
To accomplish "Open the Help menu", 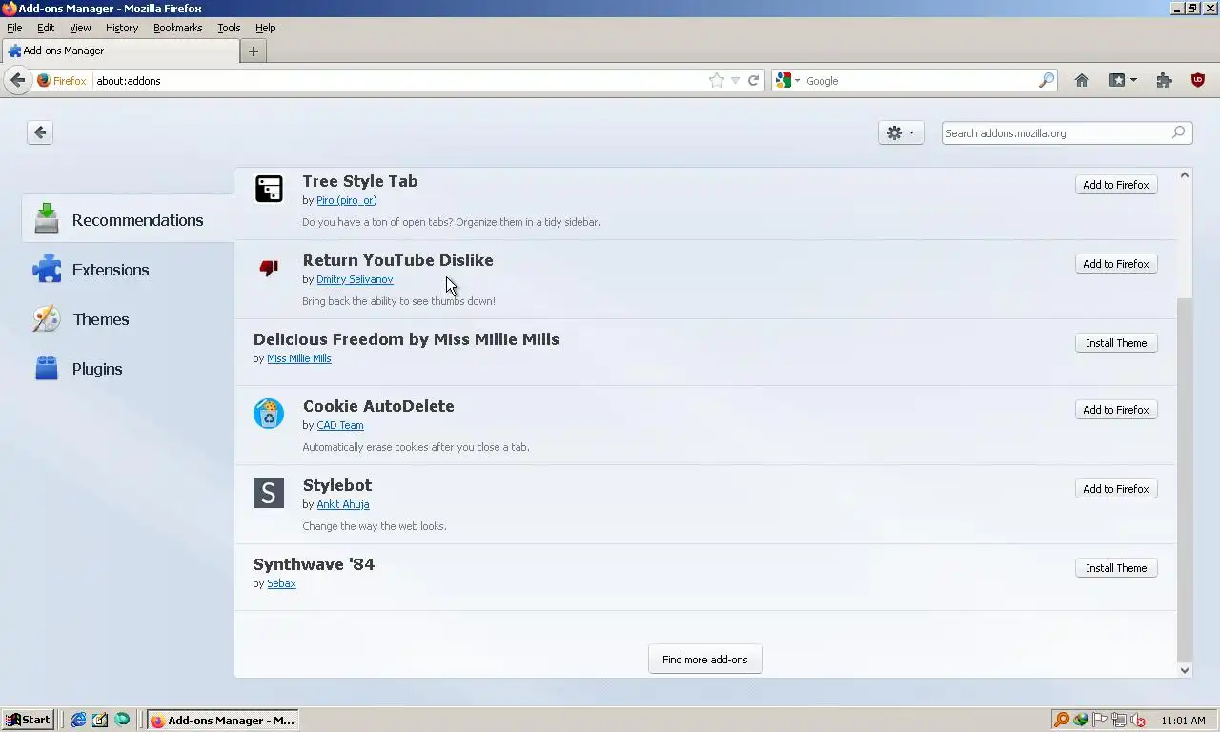I will pos(266,28).
